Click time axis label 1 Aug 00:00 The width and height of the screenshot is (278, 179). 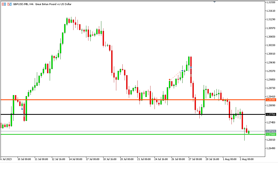coord(230,159)
